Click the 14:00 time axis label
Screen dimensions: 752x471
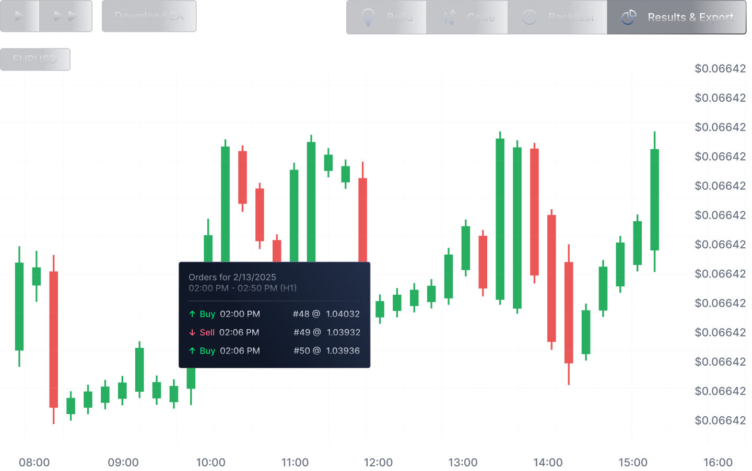pyautogui.click(x=548, y=462)
